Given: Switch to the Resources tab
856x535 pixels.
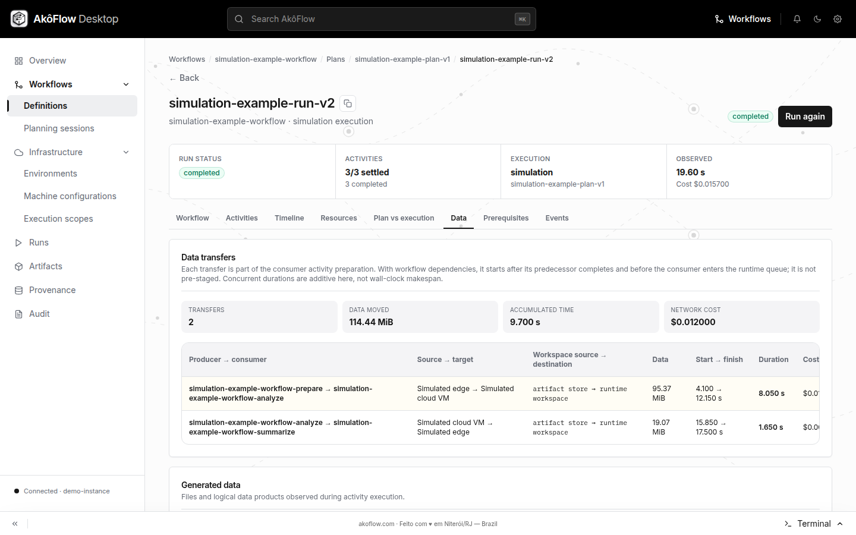Looking at the screenshot, I should (x=339, y=218).
